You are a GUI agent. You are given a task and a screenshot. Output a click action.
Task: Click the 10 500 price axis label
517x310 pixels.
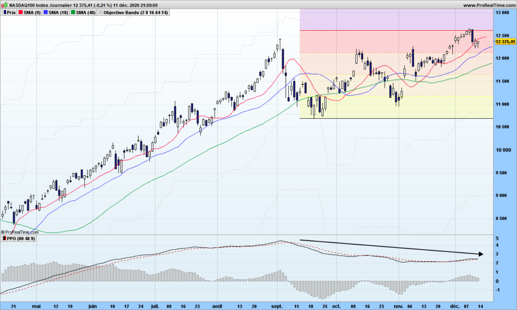coord(502,127)
